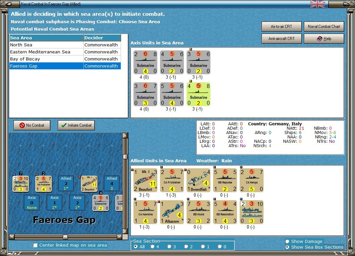Screen dimensions: 355x256
Task: Click the Axis submarine with values 4 5 6
Action: click(x=172, y=62)
